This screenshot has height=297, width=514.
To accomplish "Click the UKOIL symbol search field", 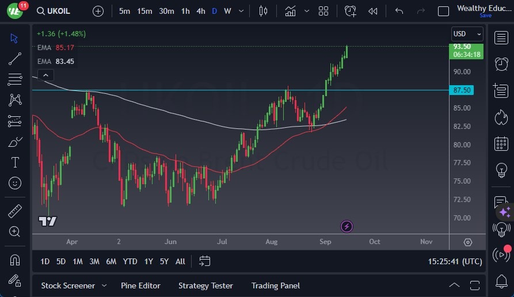I will tap(59, 11).
